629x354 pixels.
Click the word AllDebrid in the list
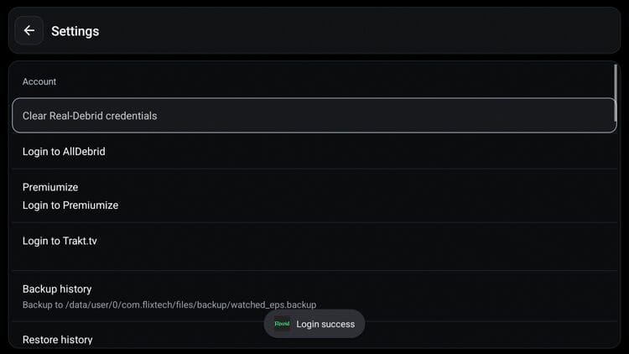click(x=84, y=152)
